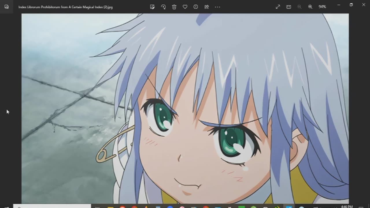Restore down the Photos window
Image resolution: width=370 pixels, height=208 pixels.
point(351,5)
